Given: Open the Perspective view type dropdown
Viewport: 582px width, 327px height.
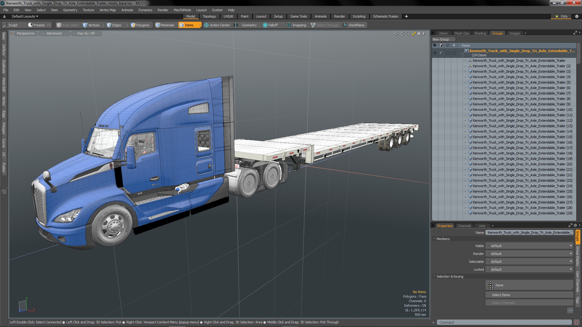Looking at the screenshot, I should 25,34.
